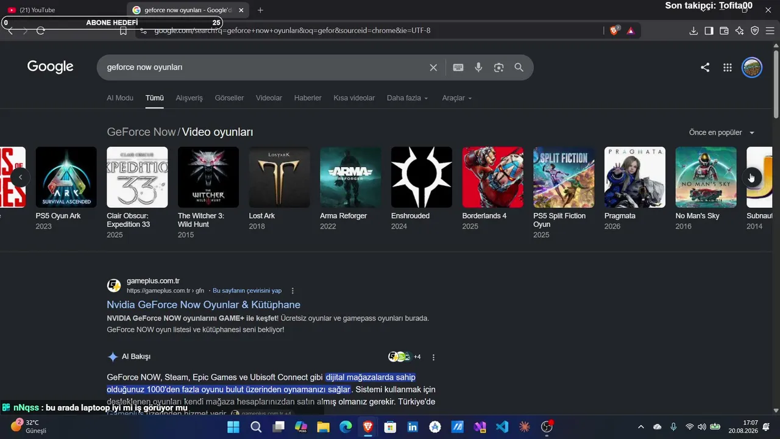Open a new browser tab
Image resolution: width=780 pixels, height=439 pixels.
[260, 10]
